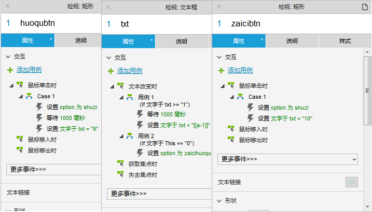
Task: Click the zaicibtn panel vertical scrollbar thumb
Action: click(367, 90)
